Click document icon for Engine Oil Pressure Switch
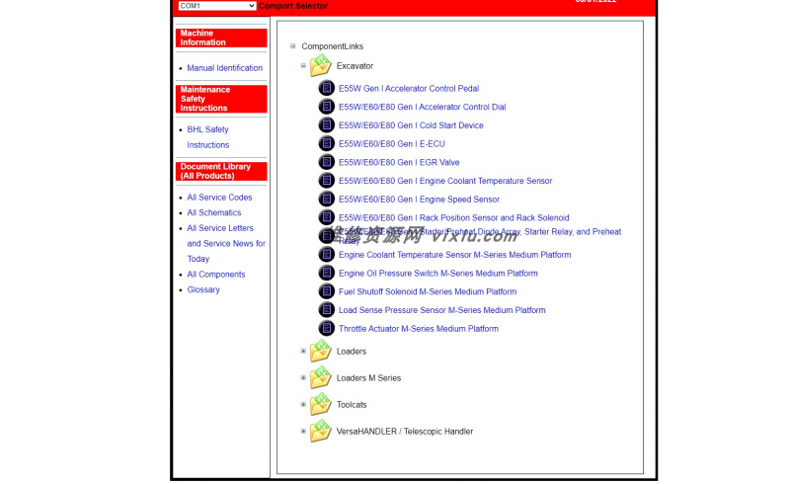Screen dimensions: 790x484 327,274
